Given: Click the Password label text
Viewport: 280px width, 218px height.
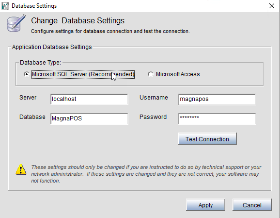Looking at the screenshot, I should click(x=153, y=117).
